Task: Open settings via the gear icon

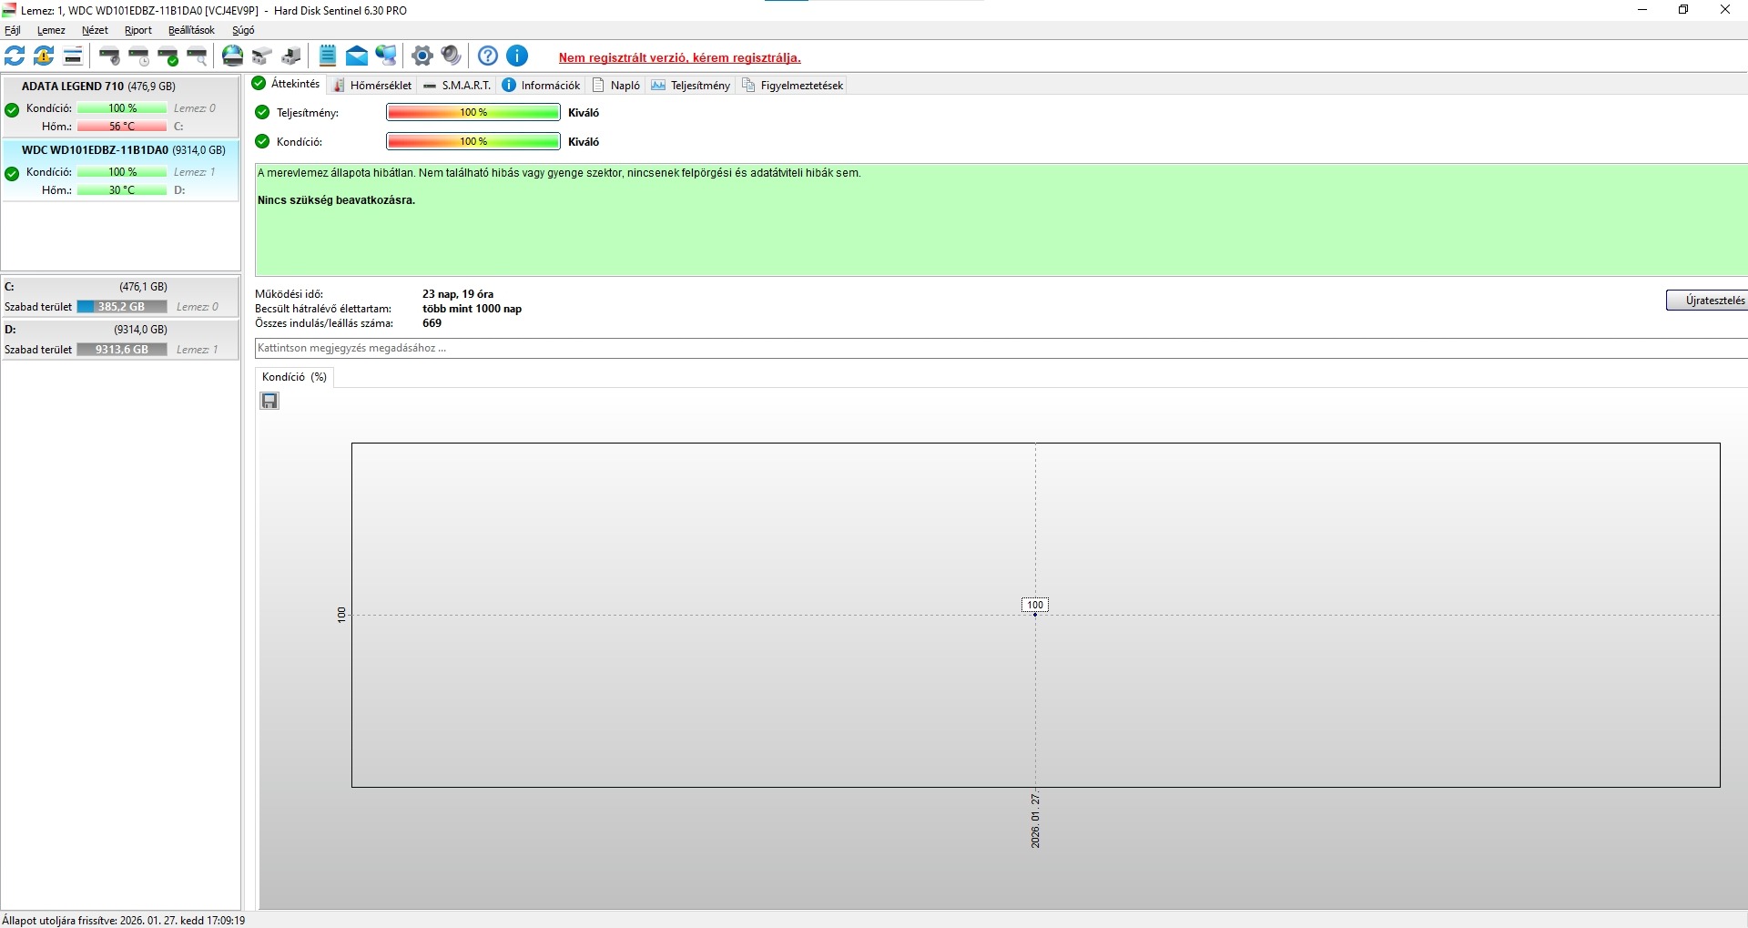Action: [x=422, y=56]
